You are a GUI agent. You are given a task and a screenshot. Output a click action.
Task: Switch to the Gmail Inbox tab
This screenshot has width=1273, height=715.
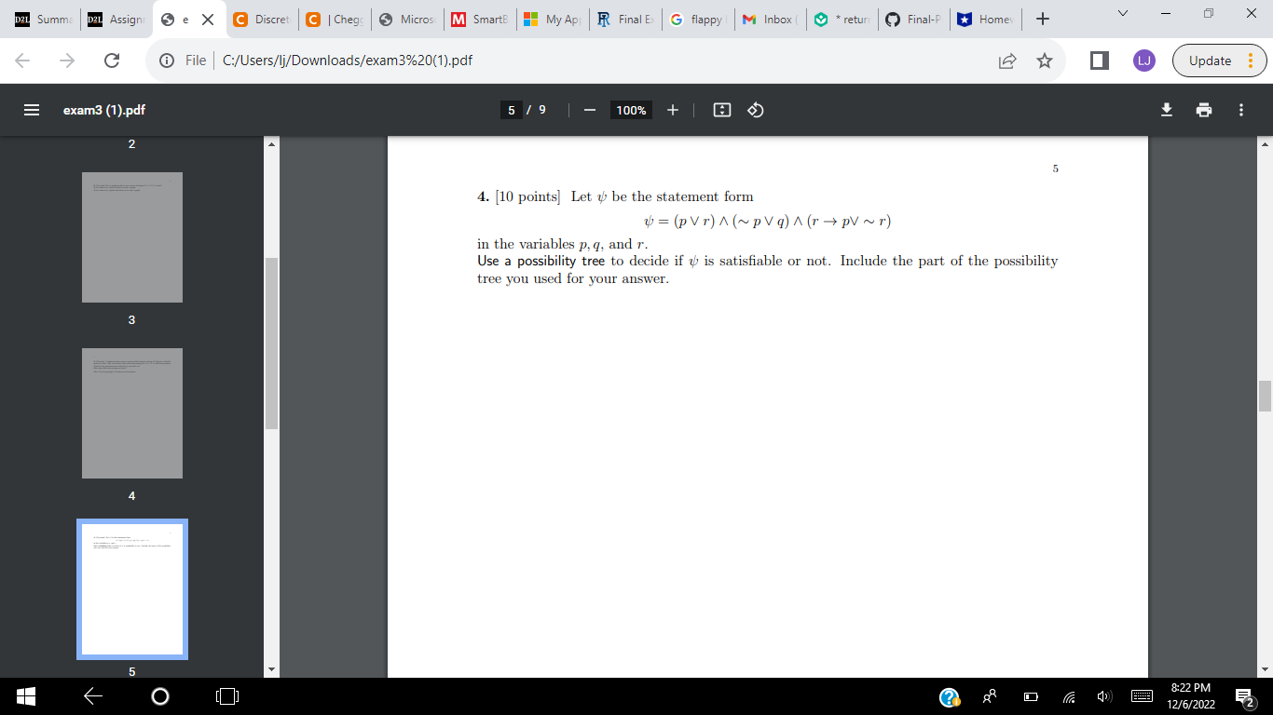[x=769, y=19]
